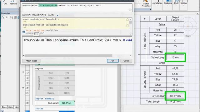
Task: Open the Clipboard ribbon dropdown
Action: coord(168,4)
